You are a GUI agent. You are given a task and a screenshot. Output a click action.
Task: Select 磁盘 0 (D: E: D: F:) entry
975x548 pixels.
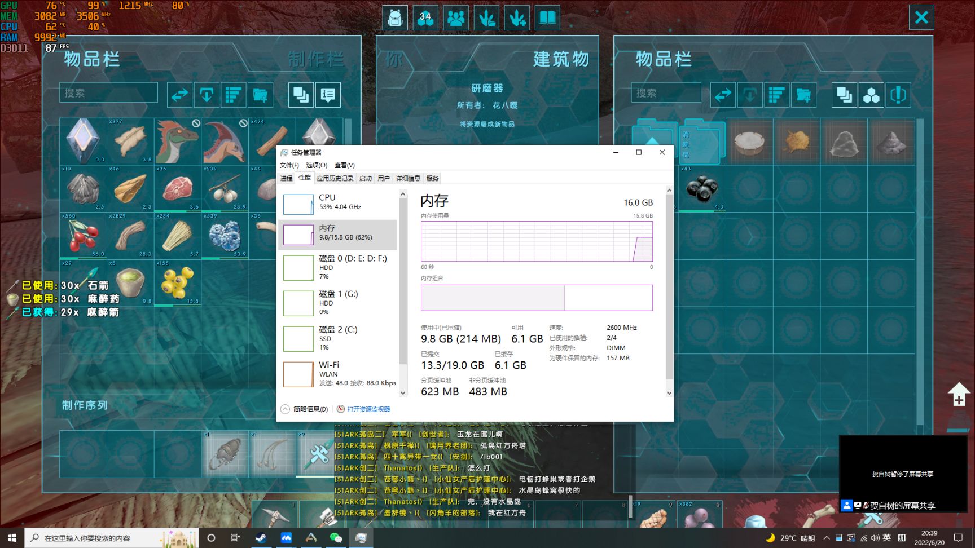point(338,267)
